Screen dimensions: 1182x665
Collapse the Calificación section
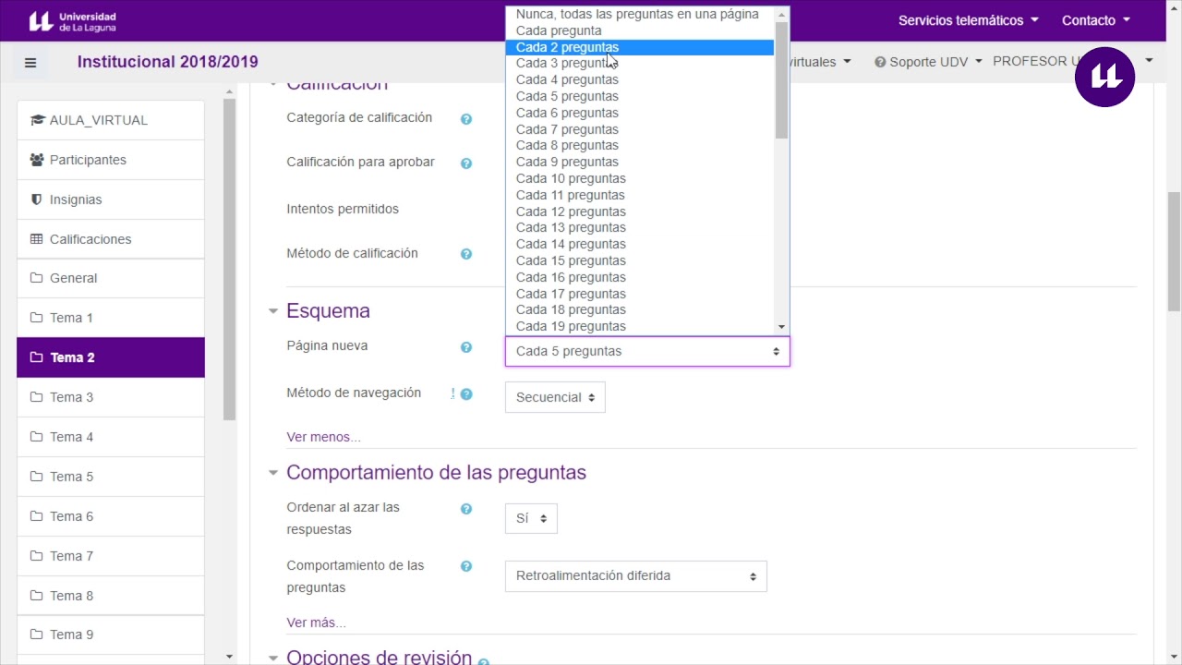click(273, 84)
